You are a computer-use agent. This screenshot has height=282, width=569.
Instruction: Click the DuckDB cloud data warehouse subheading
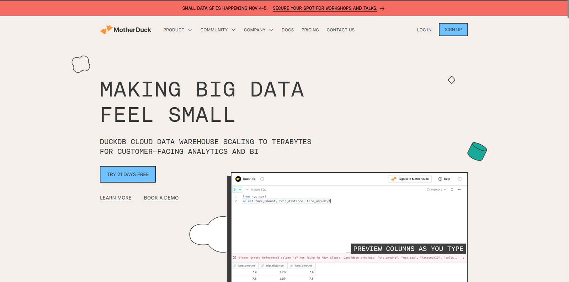(x=206, y=147)
